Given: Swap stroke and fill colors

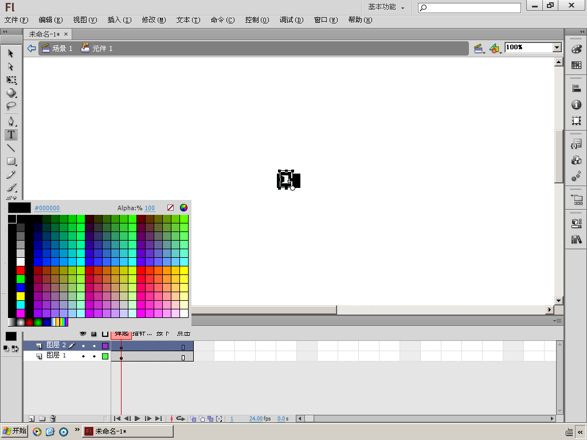Looking at the screenshot, I should click(15, 349).
